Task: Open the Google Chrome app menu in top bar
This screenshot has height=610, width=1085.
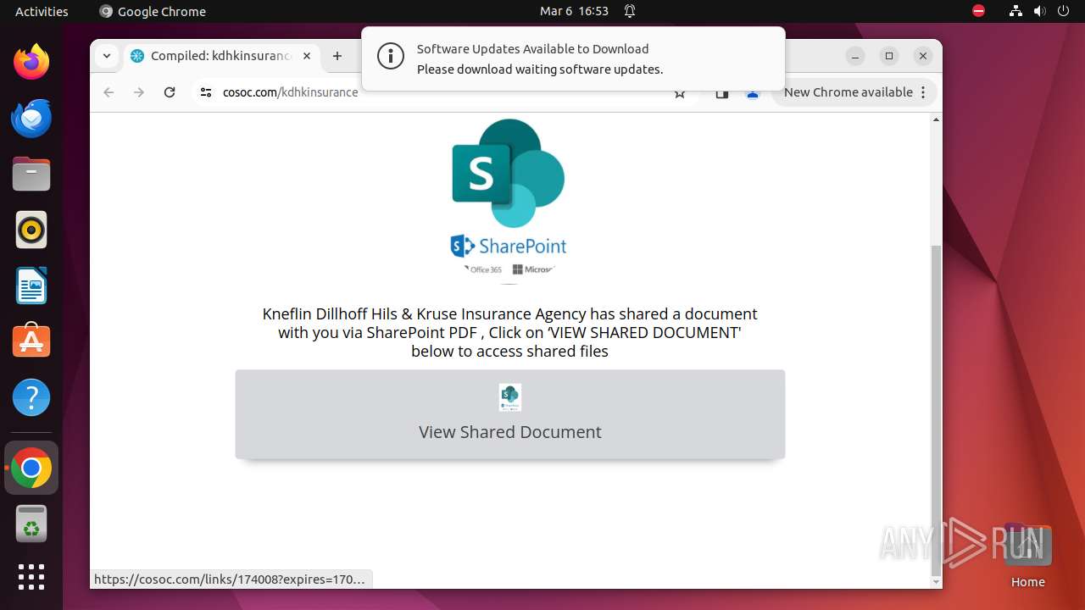Action: tap(153, 11)
